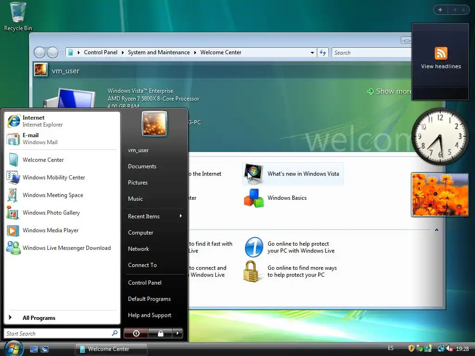Click the Windows Start orb
The height and width of the screenshot is (356, 475).
pos(13,348)
